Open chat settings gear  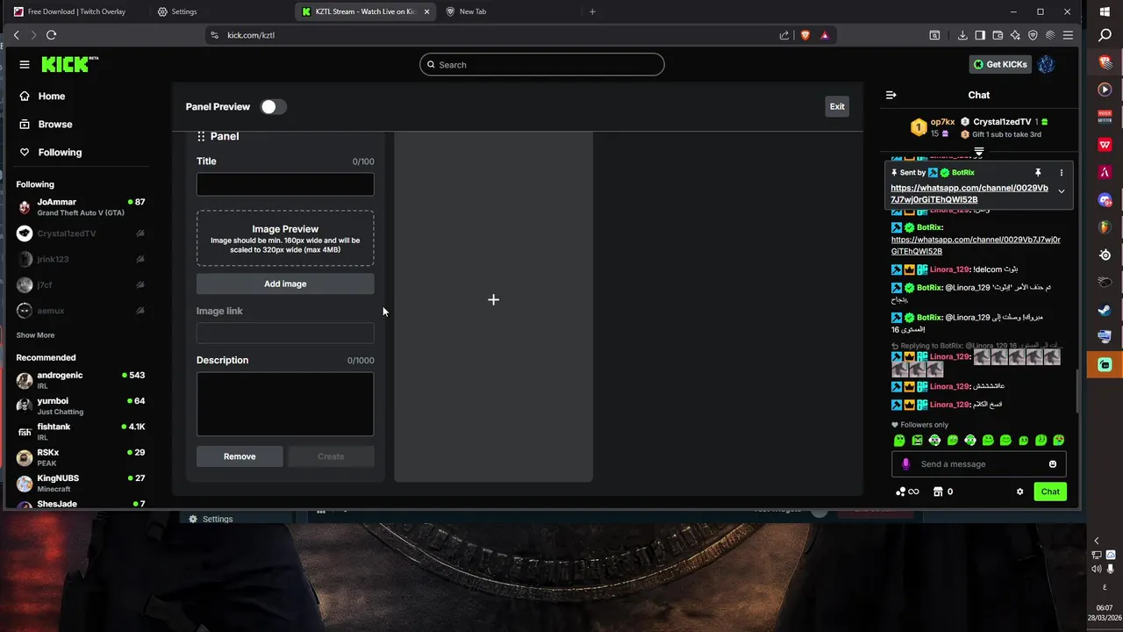click(x=1019, y=492)
